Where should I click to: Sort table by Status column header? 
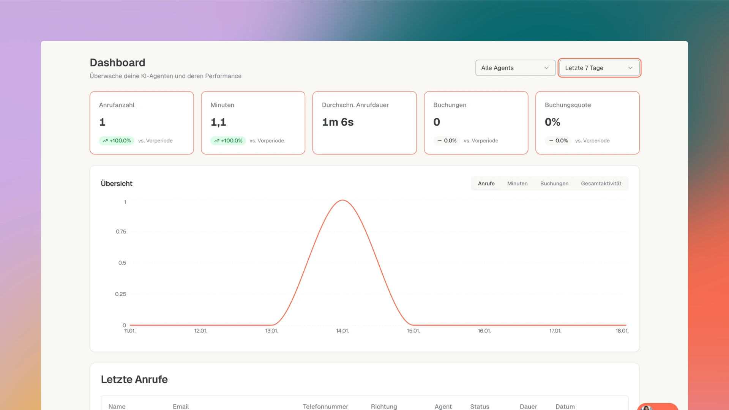tap(479, 406)
